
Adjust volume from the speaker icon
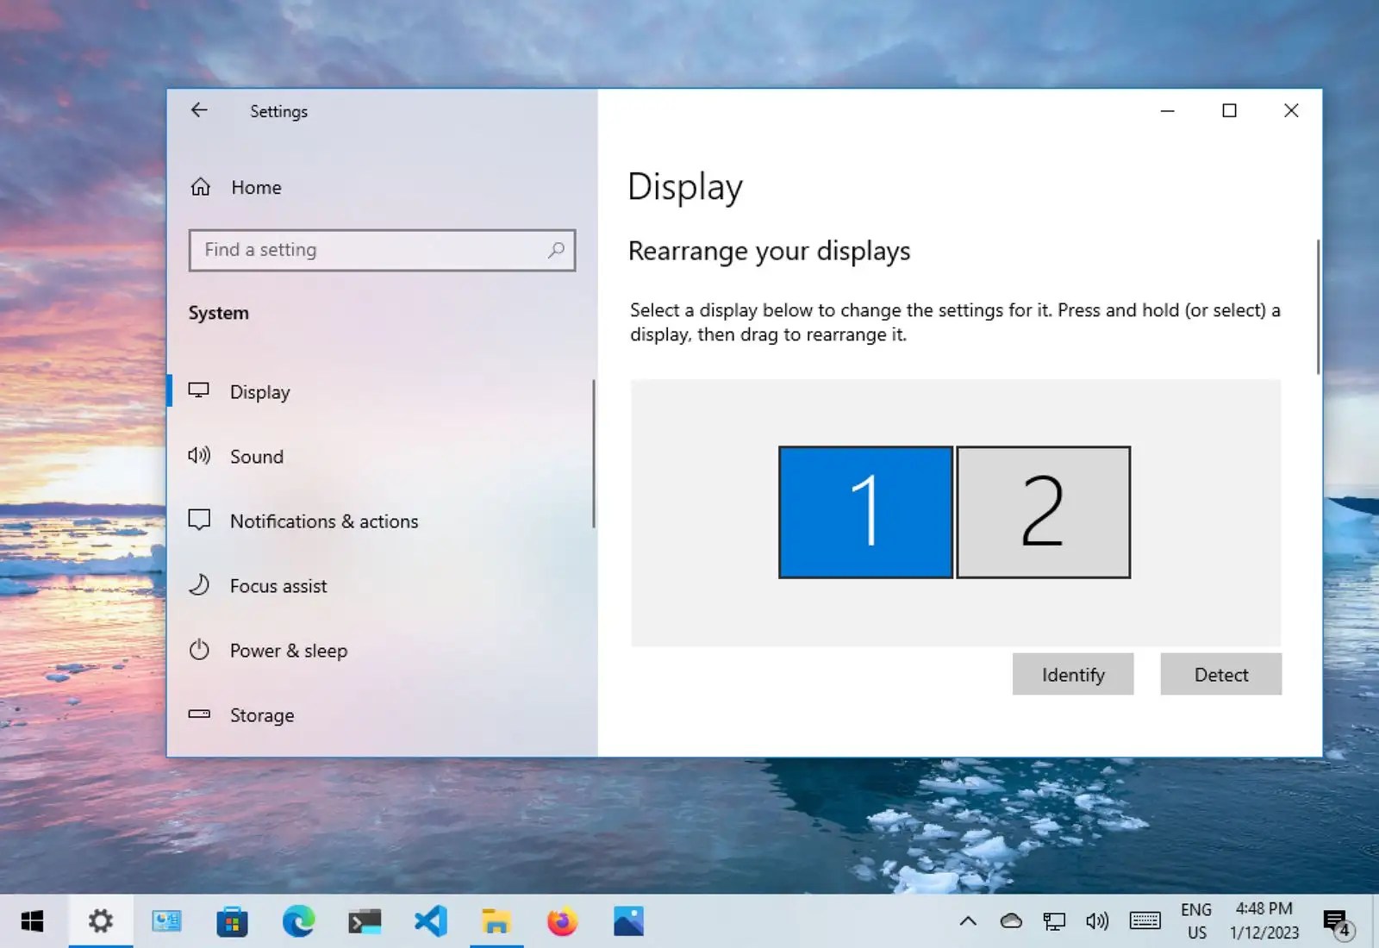tap(1097, 921)
